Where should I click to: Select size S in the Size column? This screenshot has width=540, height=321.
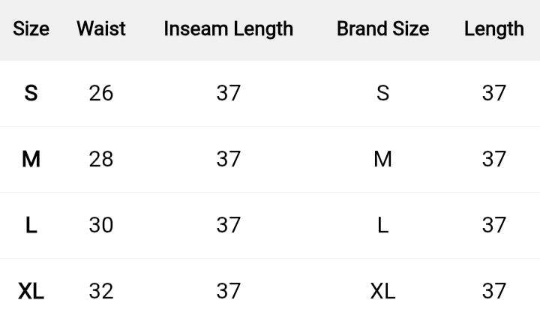(x=31, y=93)
